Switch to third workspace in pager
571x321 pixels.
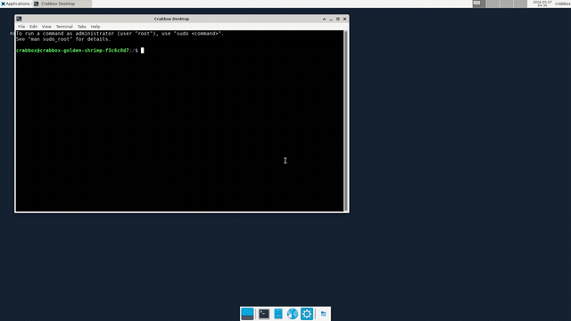pyautogui.click(x=507, y=4)
